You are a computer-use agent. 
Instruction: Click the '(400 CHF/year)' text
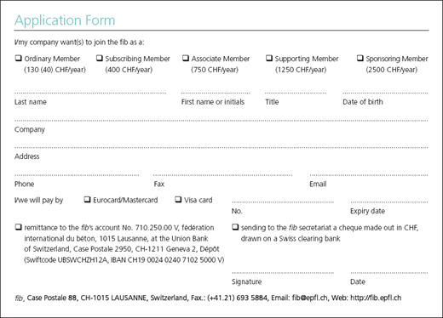pyautogui.click(x=129, y=70)
